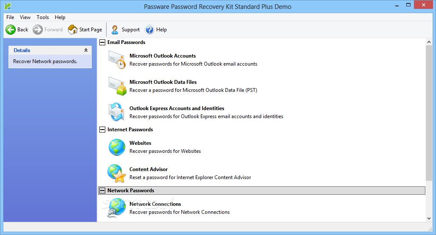This screenshot has height=235, width=436.
Task: Click the scrollbar up arrow
Action: 429,42
